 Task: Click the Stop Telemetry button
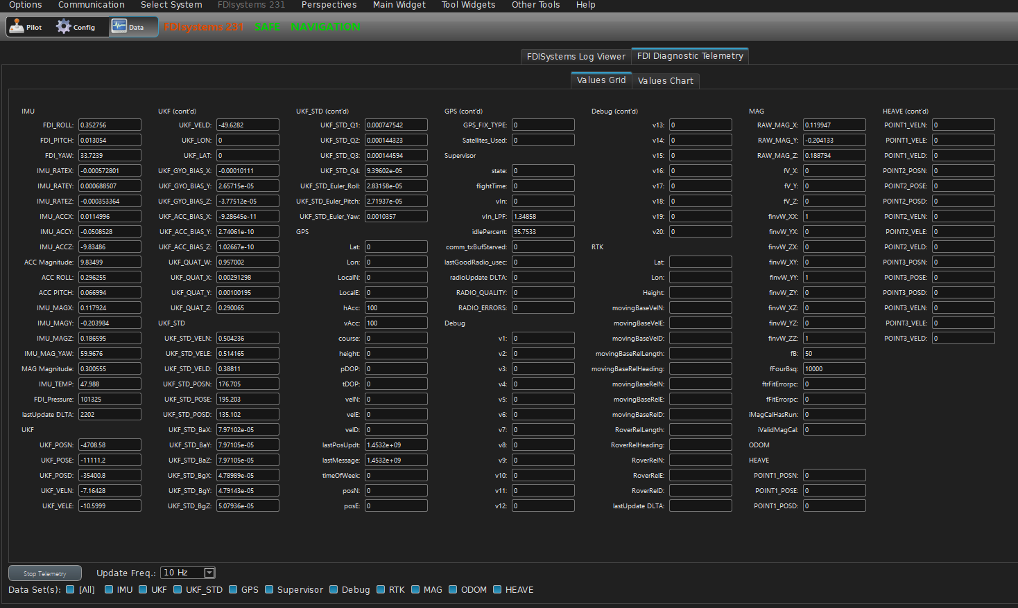(x=45, y=573)
